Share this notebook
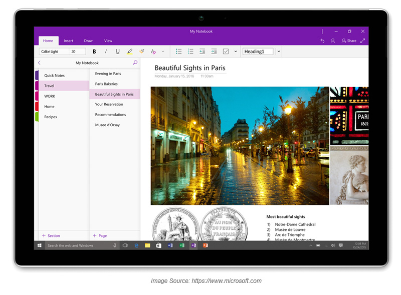 349,41
